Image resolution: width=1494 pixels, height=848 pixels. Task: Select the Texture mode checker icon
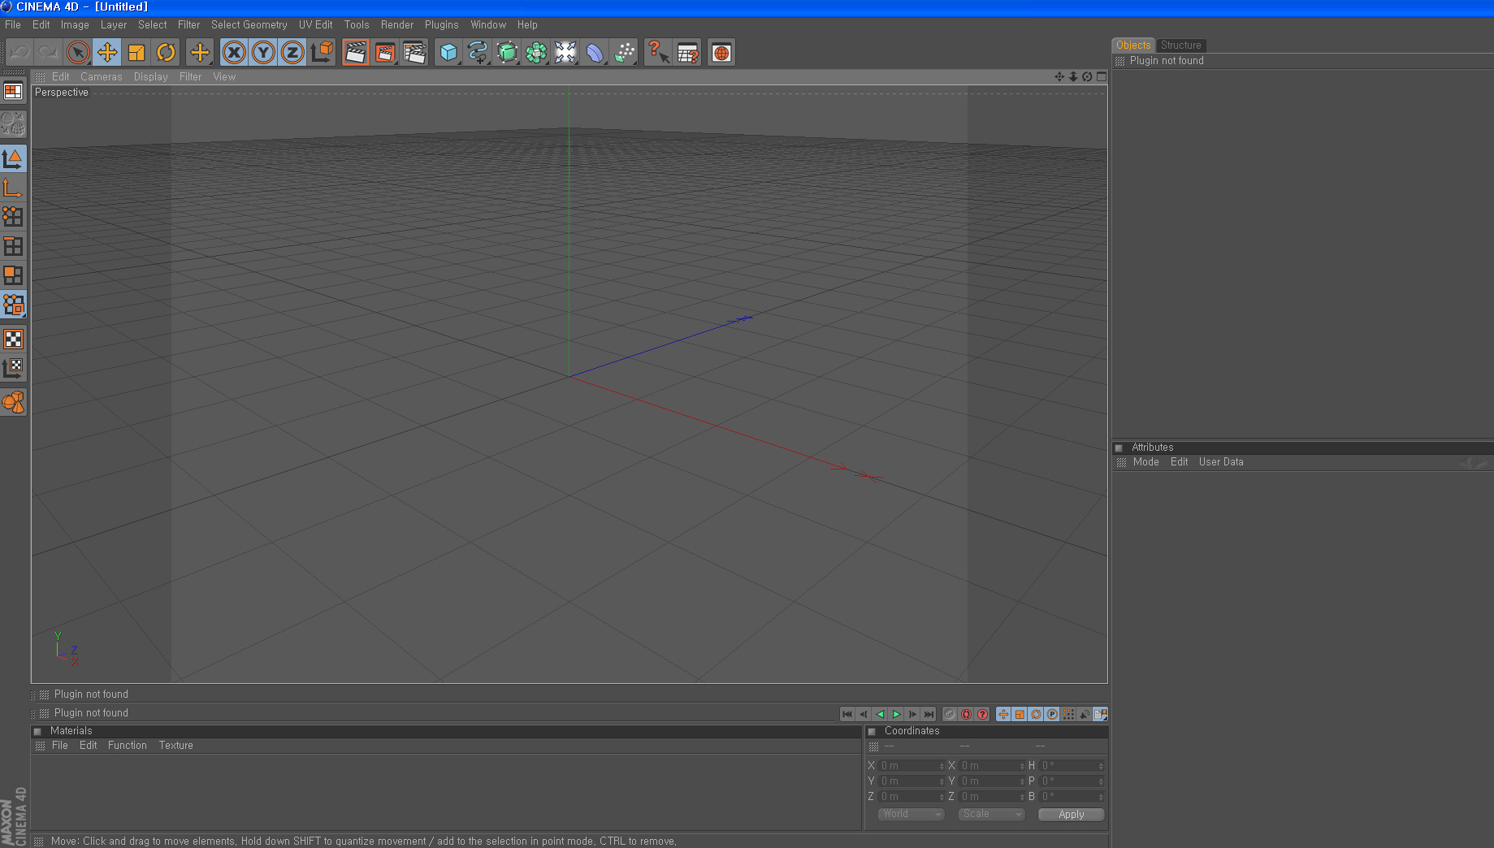click(x=13, y=339)
